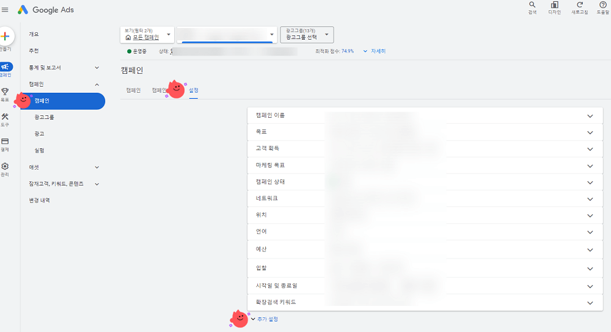Click the 74.9% optimization score link
Viewport: 611px width, 332px height.
[x=348, y=51]
